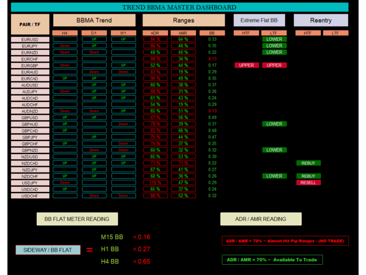Viewport: 366px width, 275px height.
Task: Choose the NZDUSD pair label
Action: pyautogui.click(x=30, y=157)
